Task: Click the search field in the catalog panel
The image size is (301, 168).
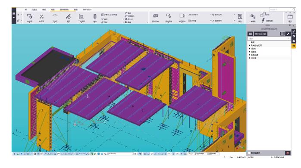Action: (269, 38)
